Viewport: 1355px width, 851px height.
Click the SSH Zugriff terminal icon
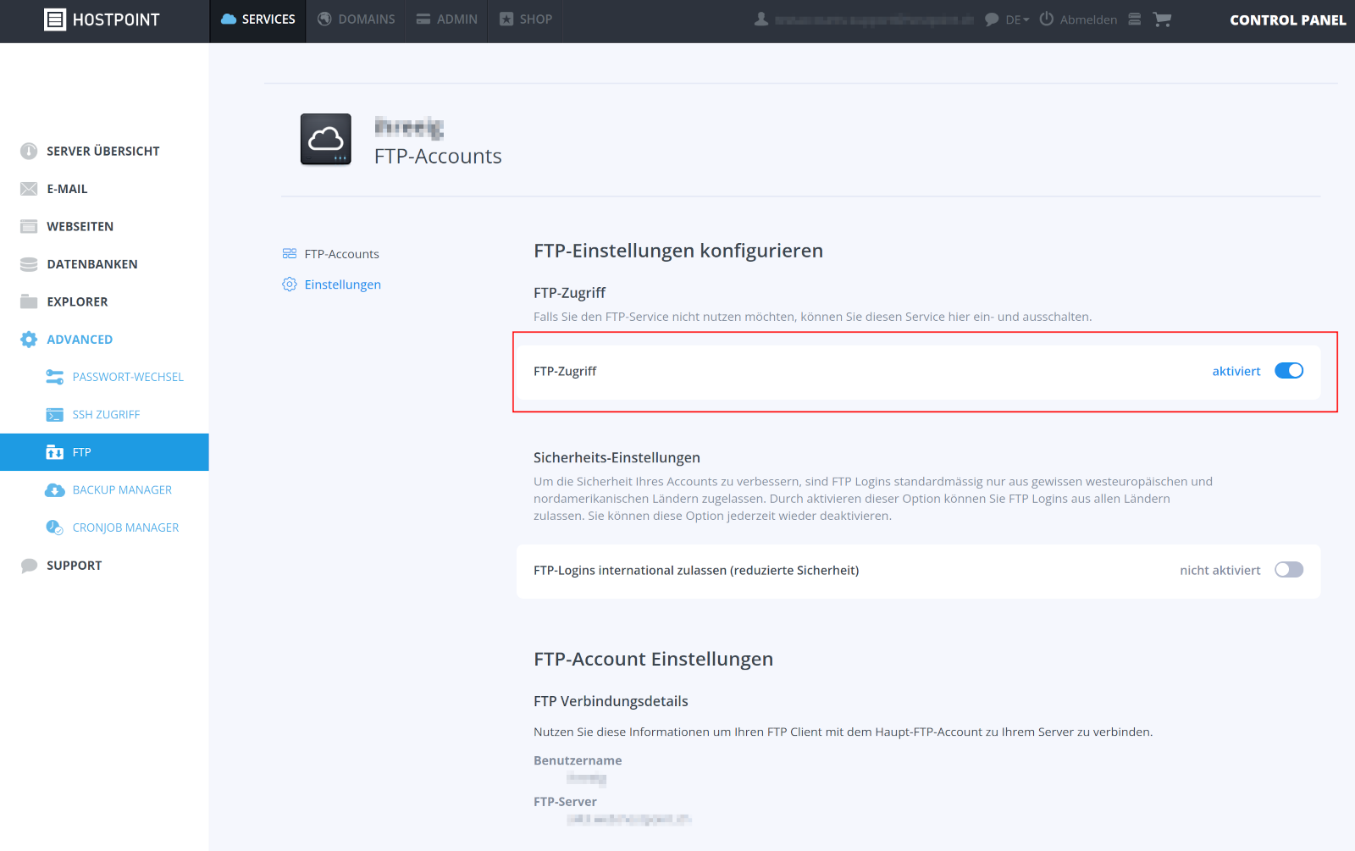tap(55, 415)
